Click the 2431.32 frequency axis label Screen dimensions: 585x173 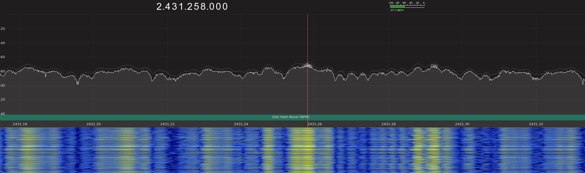(536, 124)
